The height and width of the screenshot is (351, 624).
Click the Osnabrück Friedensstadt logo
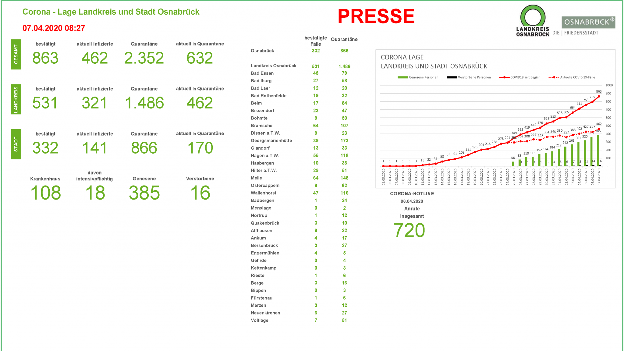pyautogui.click(x=588, y=23)
